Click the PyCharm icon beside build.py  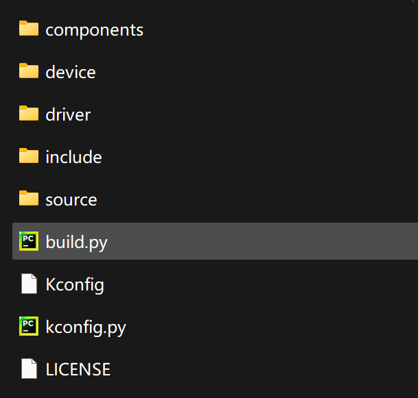[29, 241]
